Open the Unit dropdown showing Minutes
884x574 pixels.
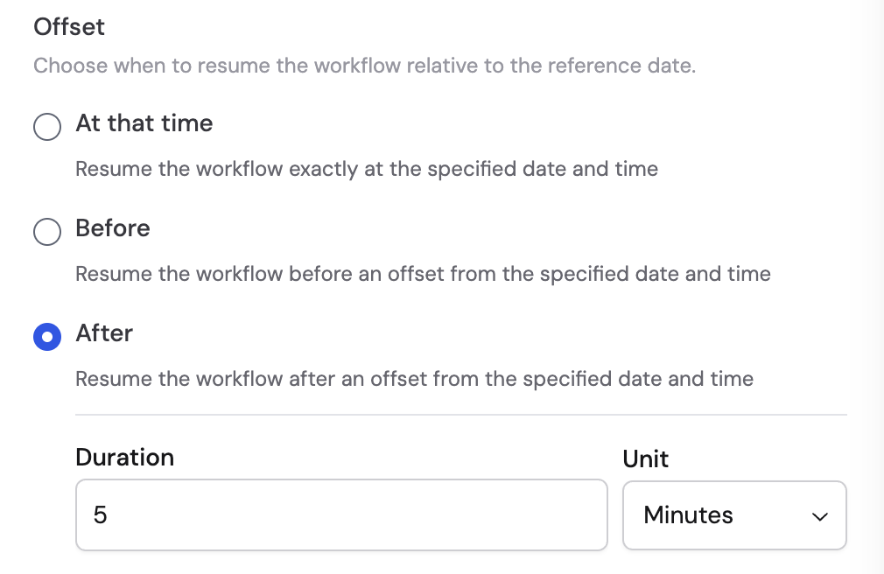coord(734,515)
